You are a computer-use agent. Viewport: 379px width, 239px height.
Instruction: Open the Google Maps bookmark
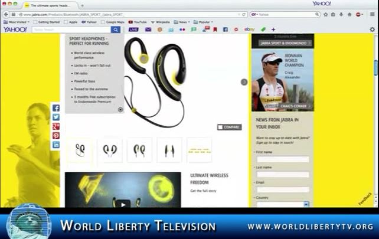113,22
